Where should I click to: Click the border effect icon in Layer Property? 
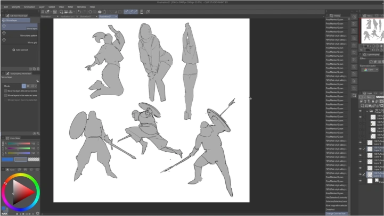pos(371,62)
